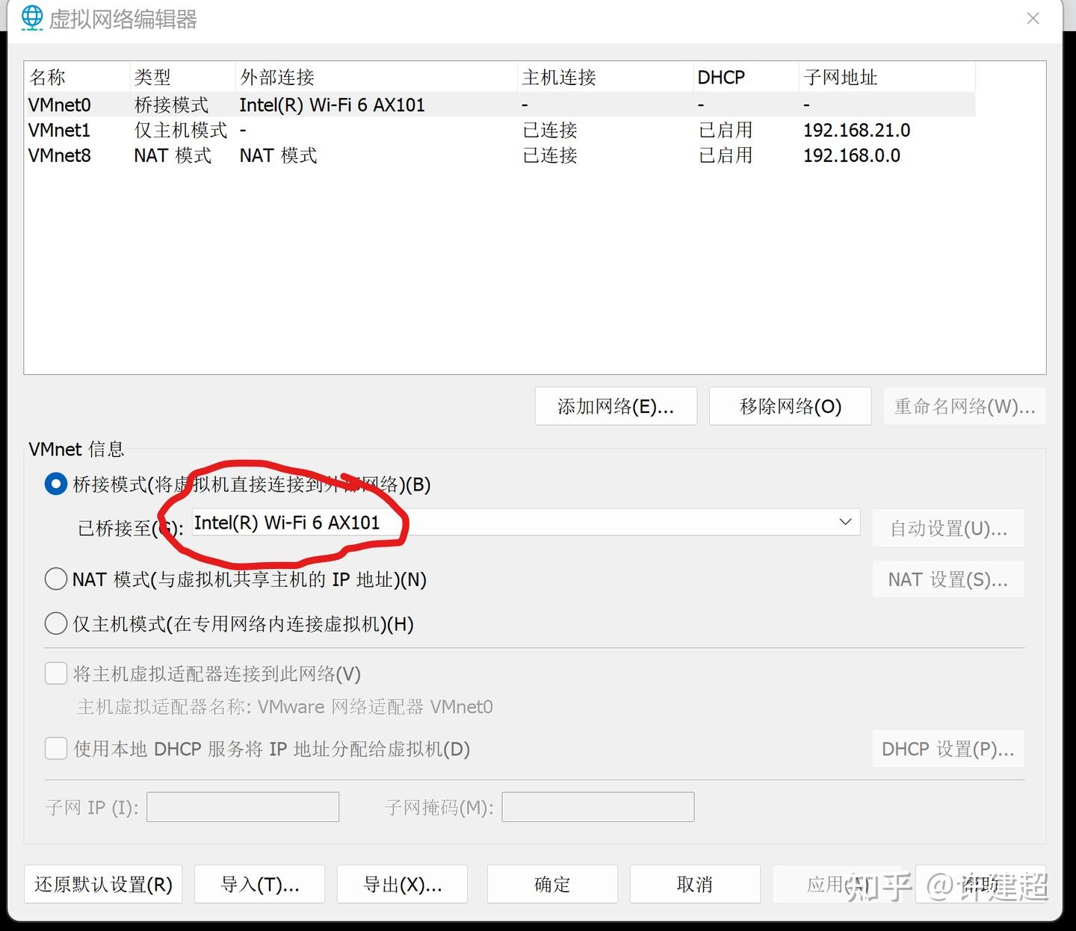Open DHCP 设置(P) dialog
The height and width of the screenshot is (931, 1076).
click(x=947, y=748)
